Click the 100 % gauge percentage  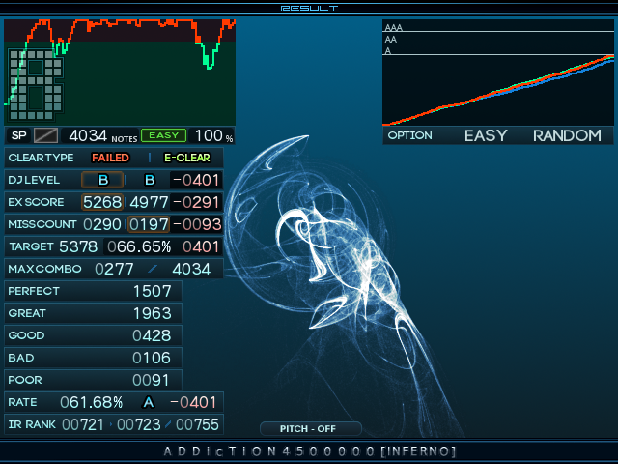click(213, 135)
